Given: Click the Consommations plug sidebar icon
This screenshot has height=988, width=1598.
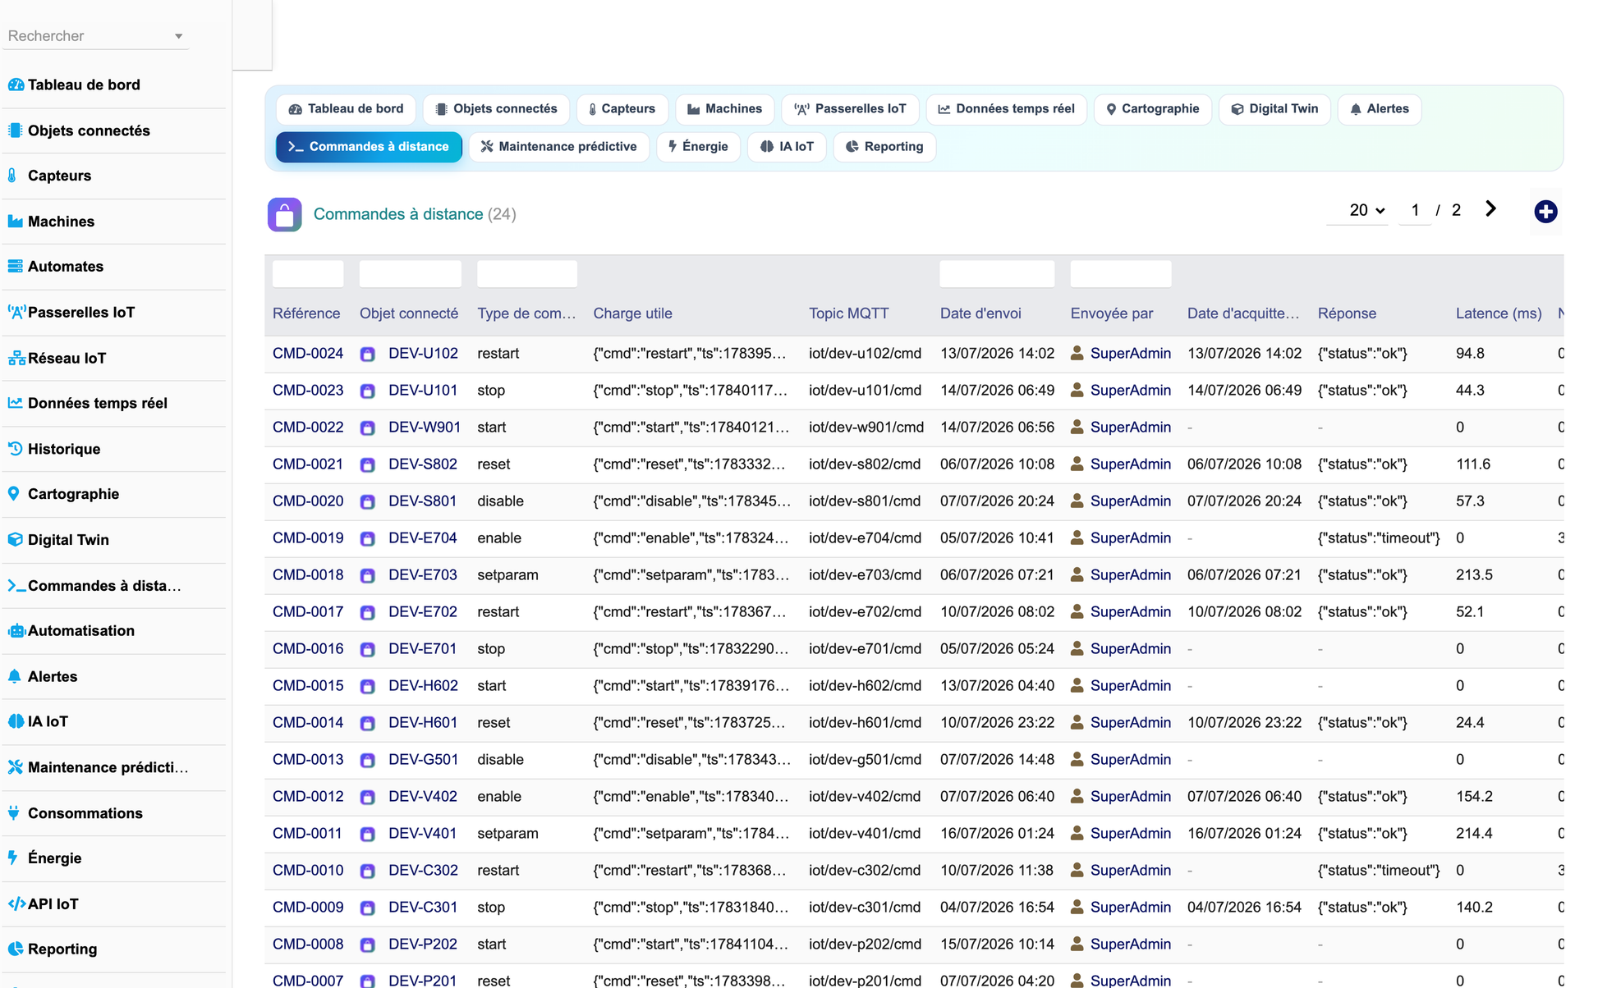Looking at the screenshot, I should [14, 813].
